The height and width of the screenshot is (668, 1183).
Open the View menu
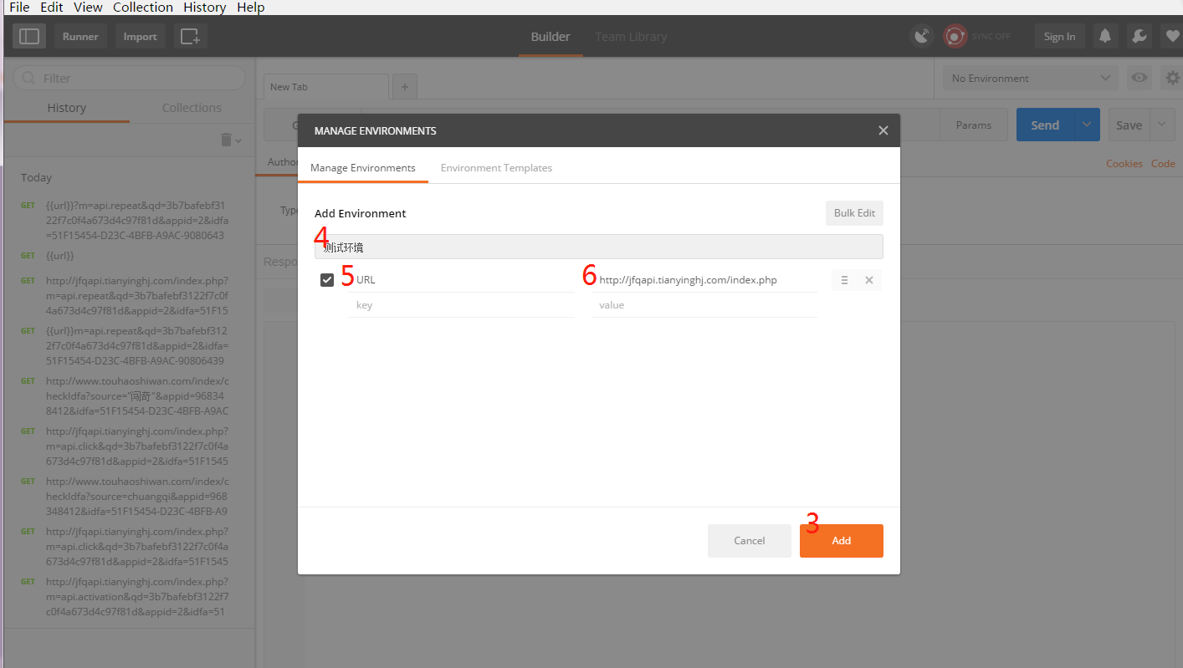[89, 8]
